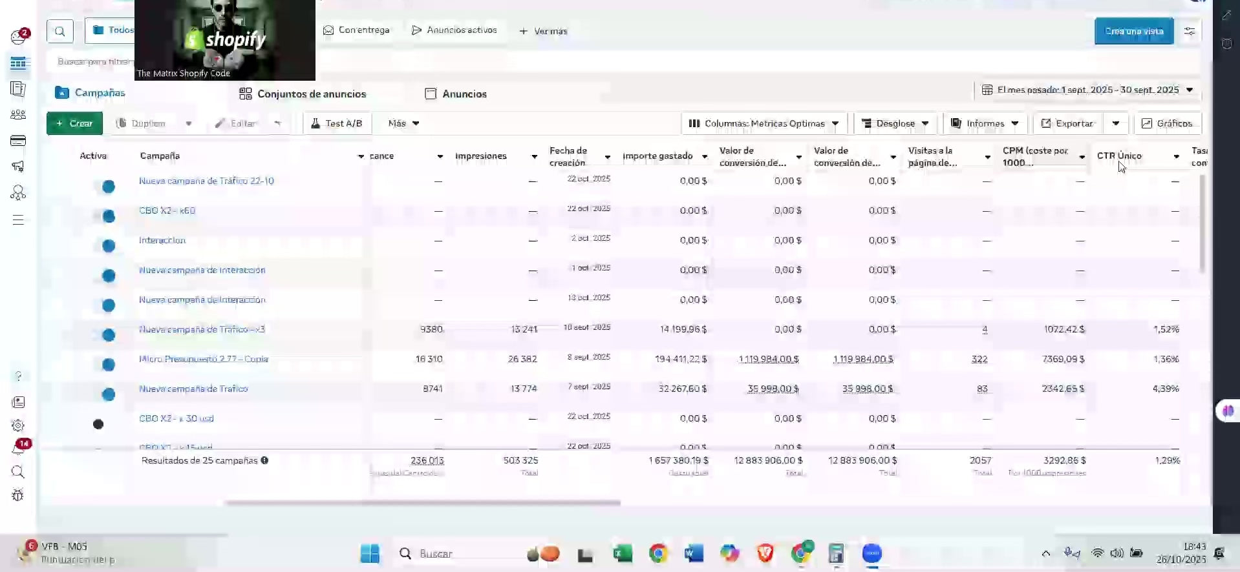Open the Audiences people icon in sidebar
Viewport: 1240px width, 572px height.
[18, 115]
